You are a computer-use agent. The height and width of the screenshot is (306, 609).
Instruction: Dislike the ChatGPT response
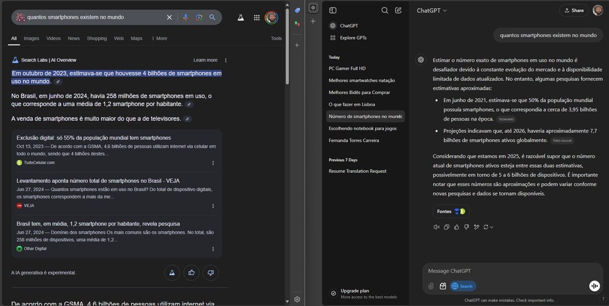467,227
